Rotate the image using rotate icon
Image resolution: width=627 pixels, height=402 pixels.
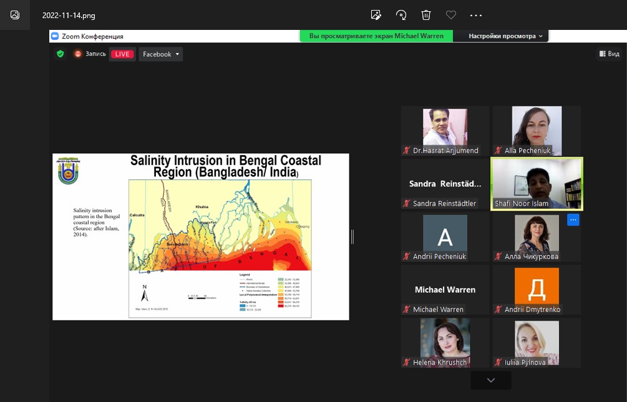[401, 15]
